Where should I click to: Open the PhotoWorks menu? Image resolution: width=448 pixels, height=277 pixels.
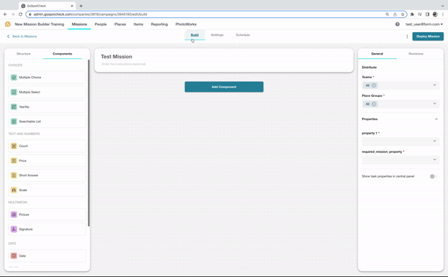[186, 25]
